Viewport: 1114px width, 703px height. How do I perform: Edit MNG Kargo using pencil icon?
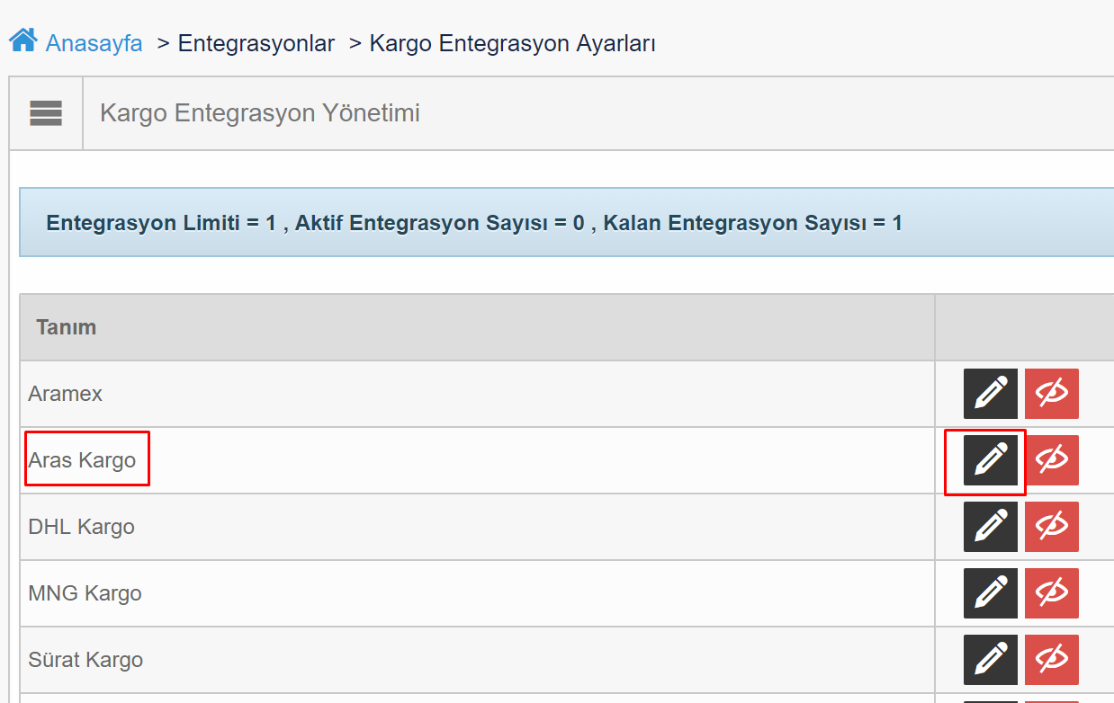click(x=991, y=593)
